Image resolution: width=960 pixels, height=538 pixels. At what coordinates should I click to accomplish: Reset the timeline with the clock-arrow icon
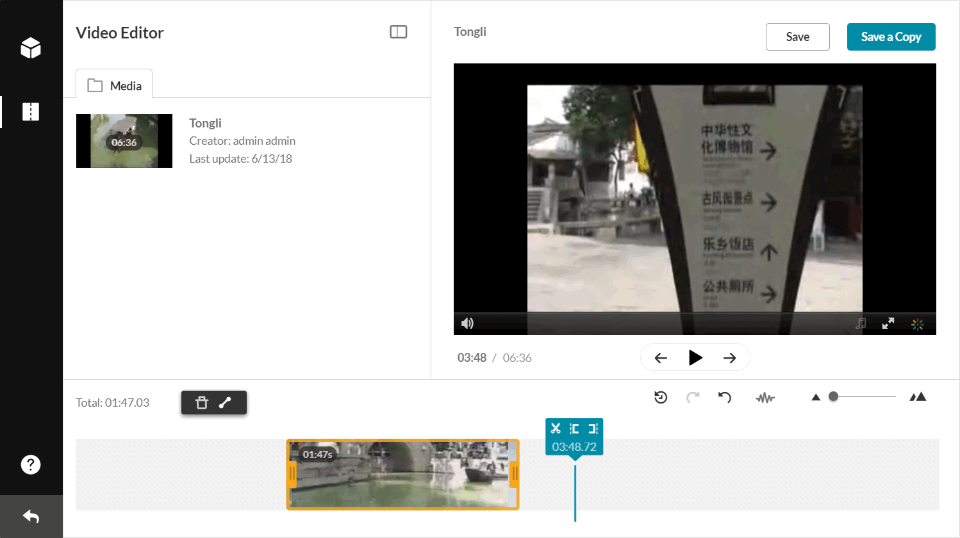click(x=661, y=398)
